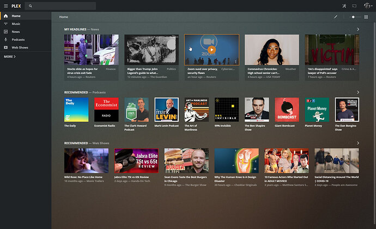The image size is (376, 229).
Task: Click the Zoom sued over privacy title
Action: tap(203, 71)
